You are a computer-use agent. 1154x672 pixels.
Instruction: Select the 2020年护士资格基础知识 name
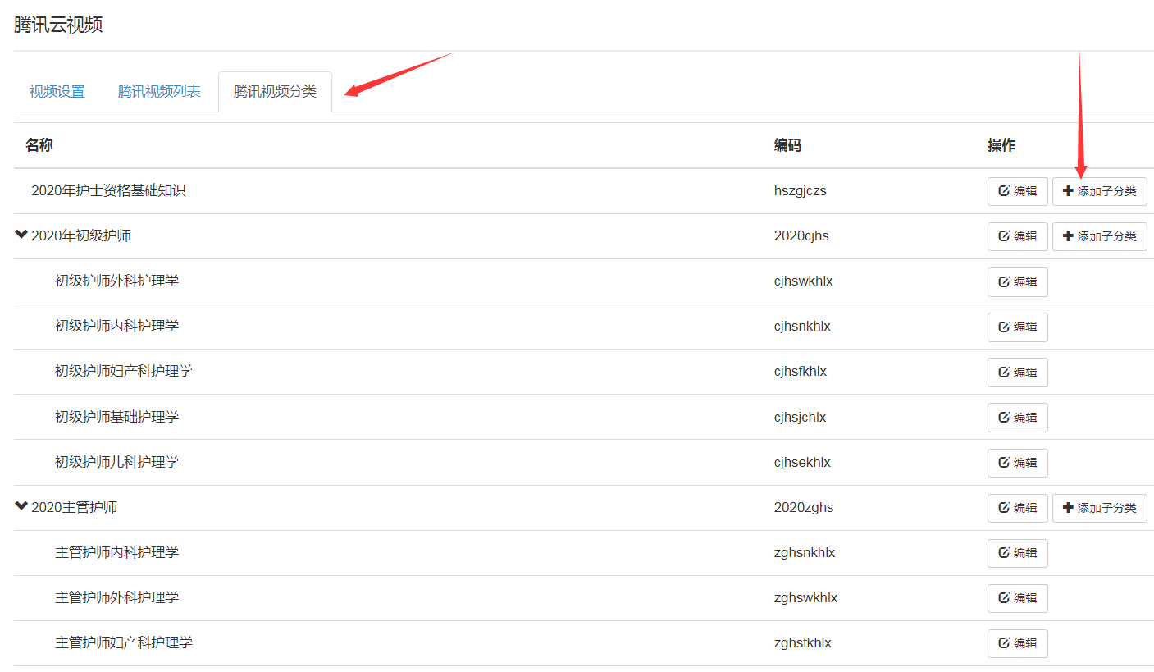[108, 190]
